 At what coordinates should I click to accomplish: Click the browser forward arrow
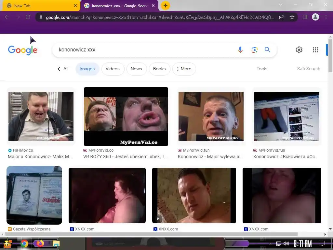[18, 17]
